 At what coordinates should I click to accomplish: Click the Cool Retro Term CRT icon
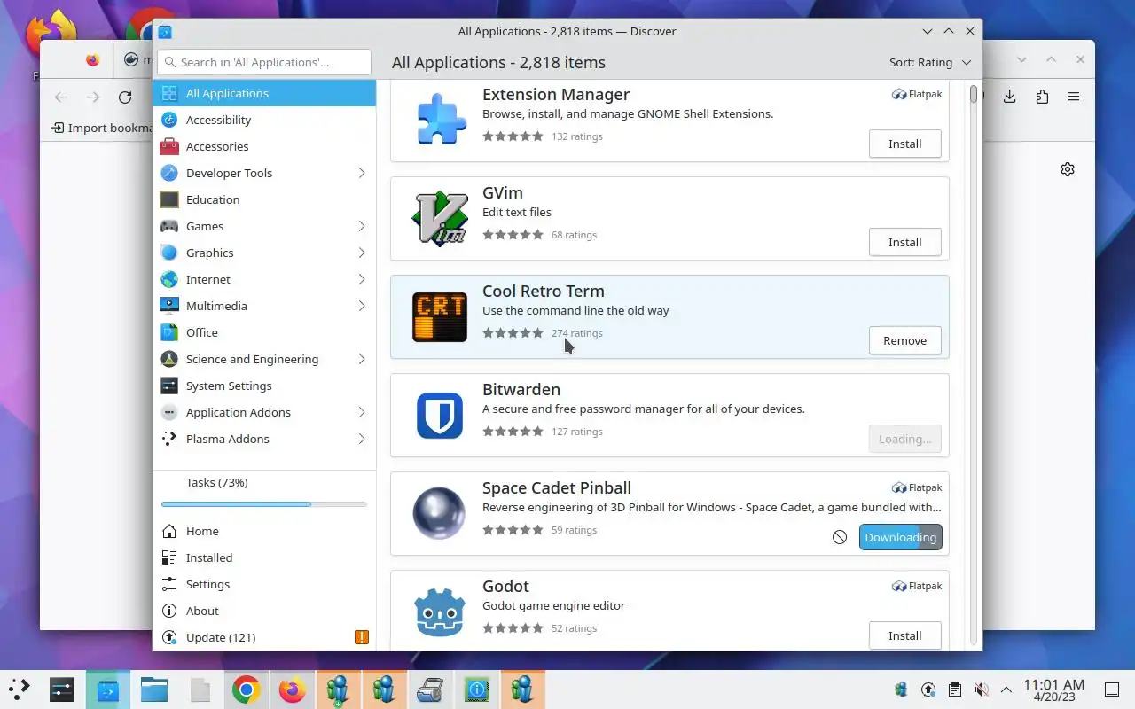[x=440, y=316]
